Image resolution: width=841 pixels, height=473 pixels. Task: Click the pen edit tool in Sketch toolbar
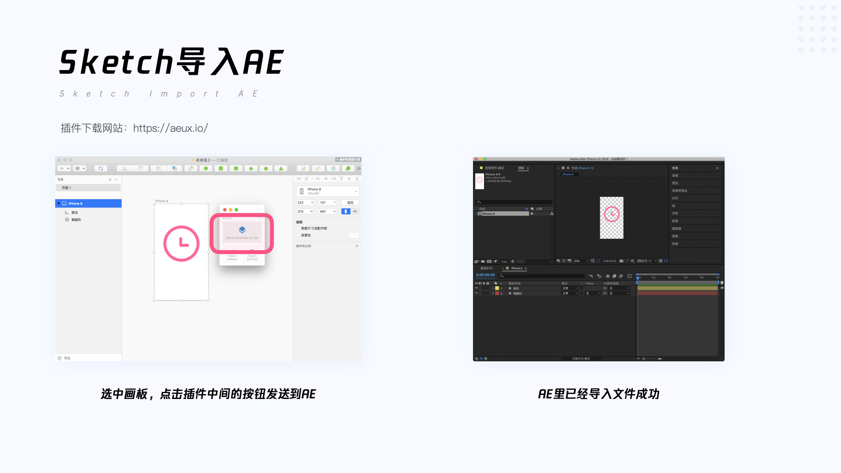click(x=191, y=169)
